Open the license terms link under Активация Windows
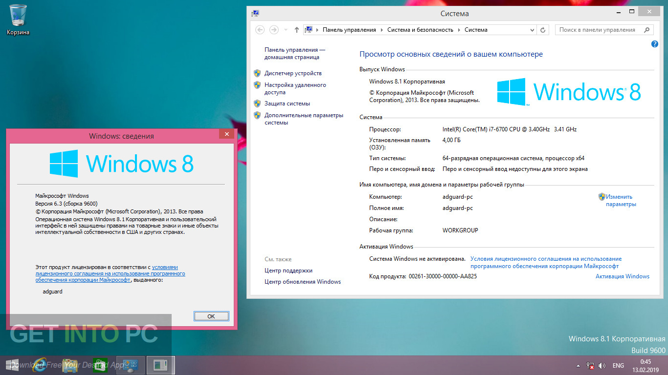Viewport: 668px width, 375px height. coord(546,262)
